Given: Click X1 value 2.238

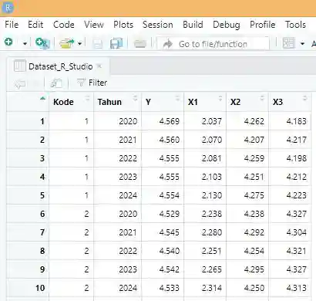Looking at the screenshot, I should (211, 214).
